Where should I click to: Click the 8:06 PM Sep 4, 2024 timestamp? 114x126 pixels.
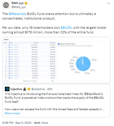point(17,123)
